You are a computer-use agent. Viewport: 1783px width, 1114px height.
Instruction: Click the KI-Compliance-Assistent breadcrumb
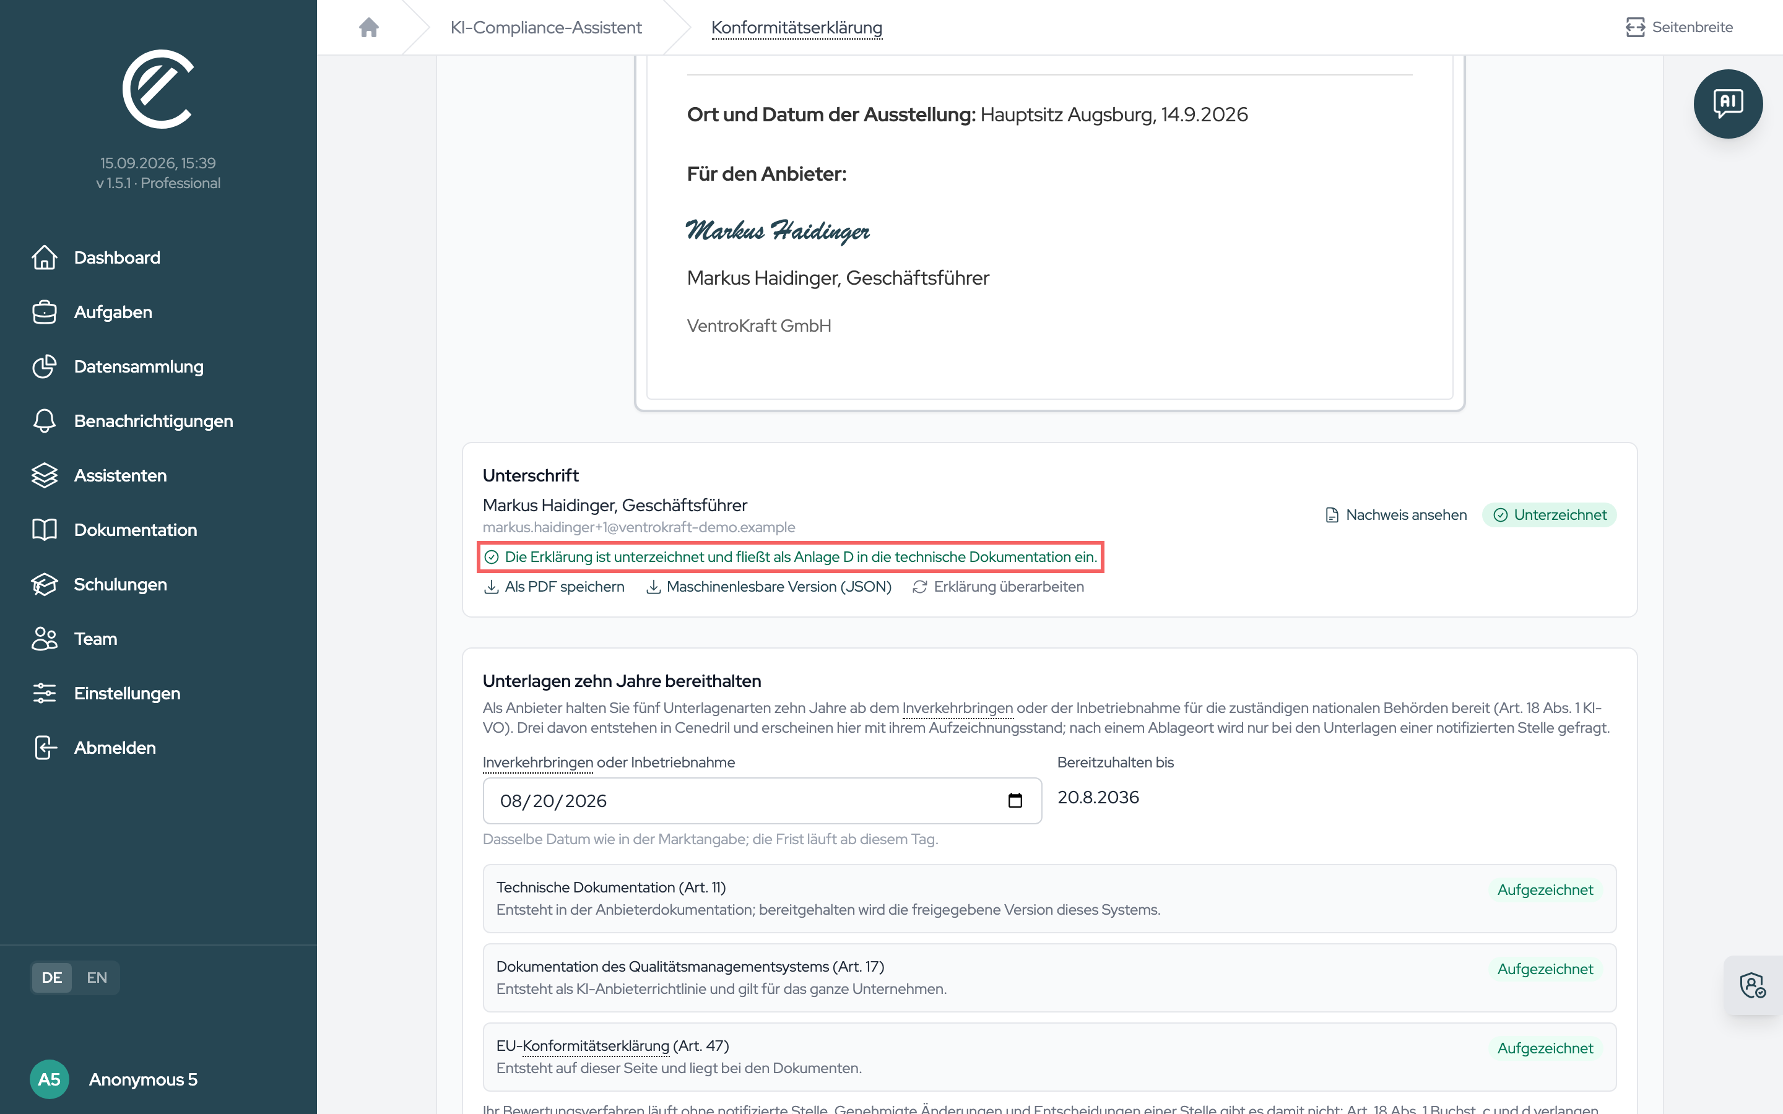(546, 27)
